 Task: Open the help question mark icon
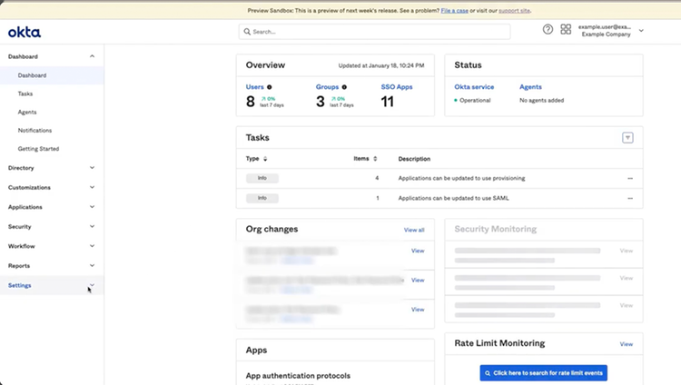pos(548,29)
